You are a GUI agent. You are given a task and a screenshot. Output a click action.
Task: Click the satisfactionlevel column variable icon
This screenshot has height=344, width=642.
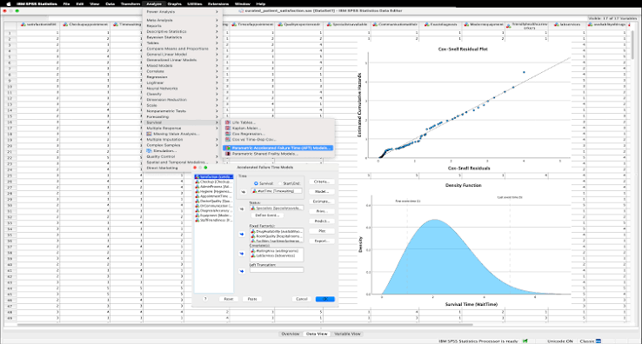(23, 24)
